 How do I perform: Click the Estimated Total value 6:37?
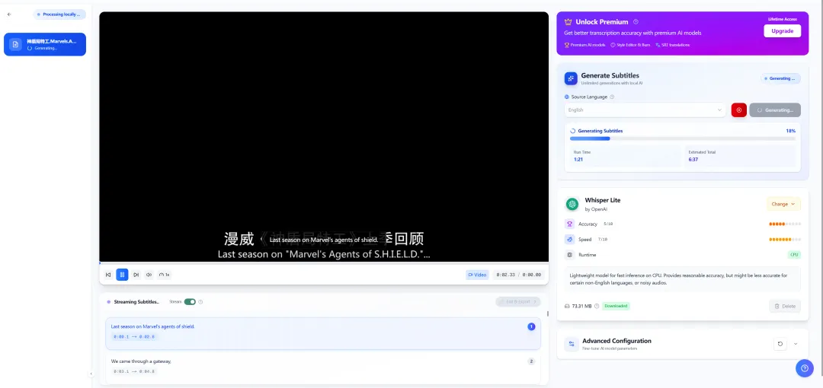tap(693, 160)
